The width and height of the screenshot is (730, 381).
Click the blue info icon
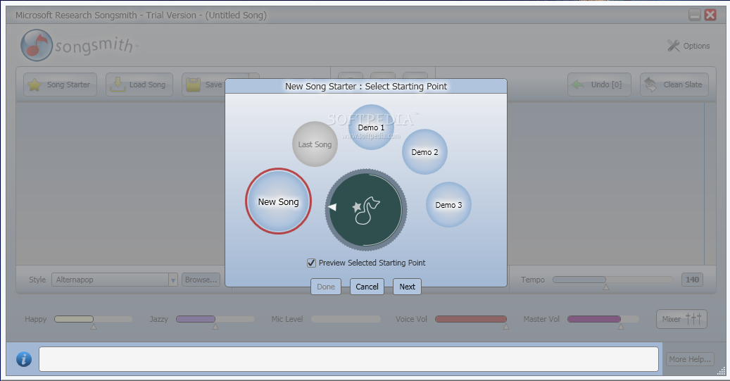(x=24, y=359)
